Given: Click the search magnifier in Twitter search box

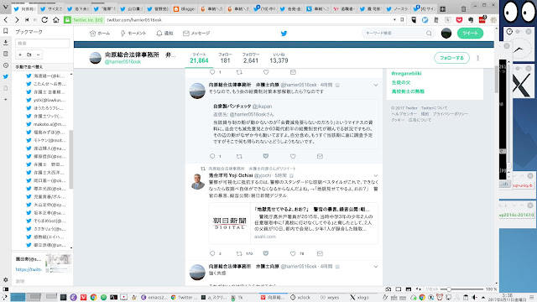Looking at the screenshot, I should [x=429, y=34].
